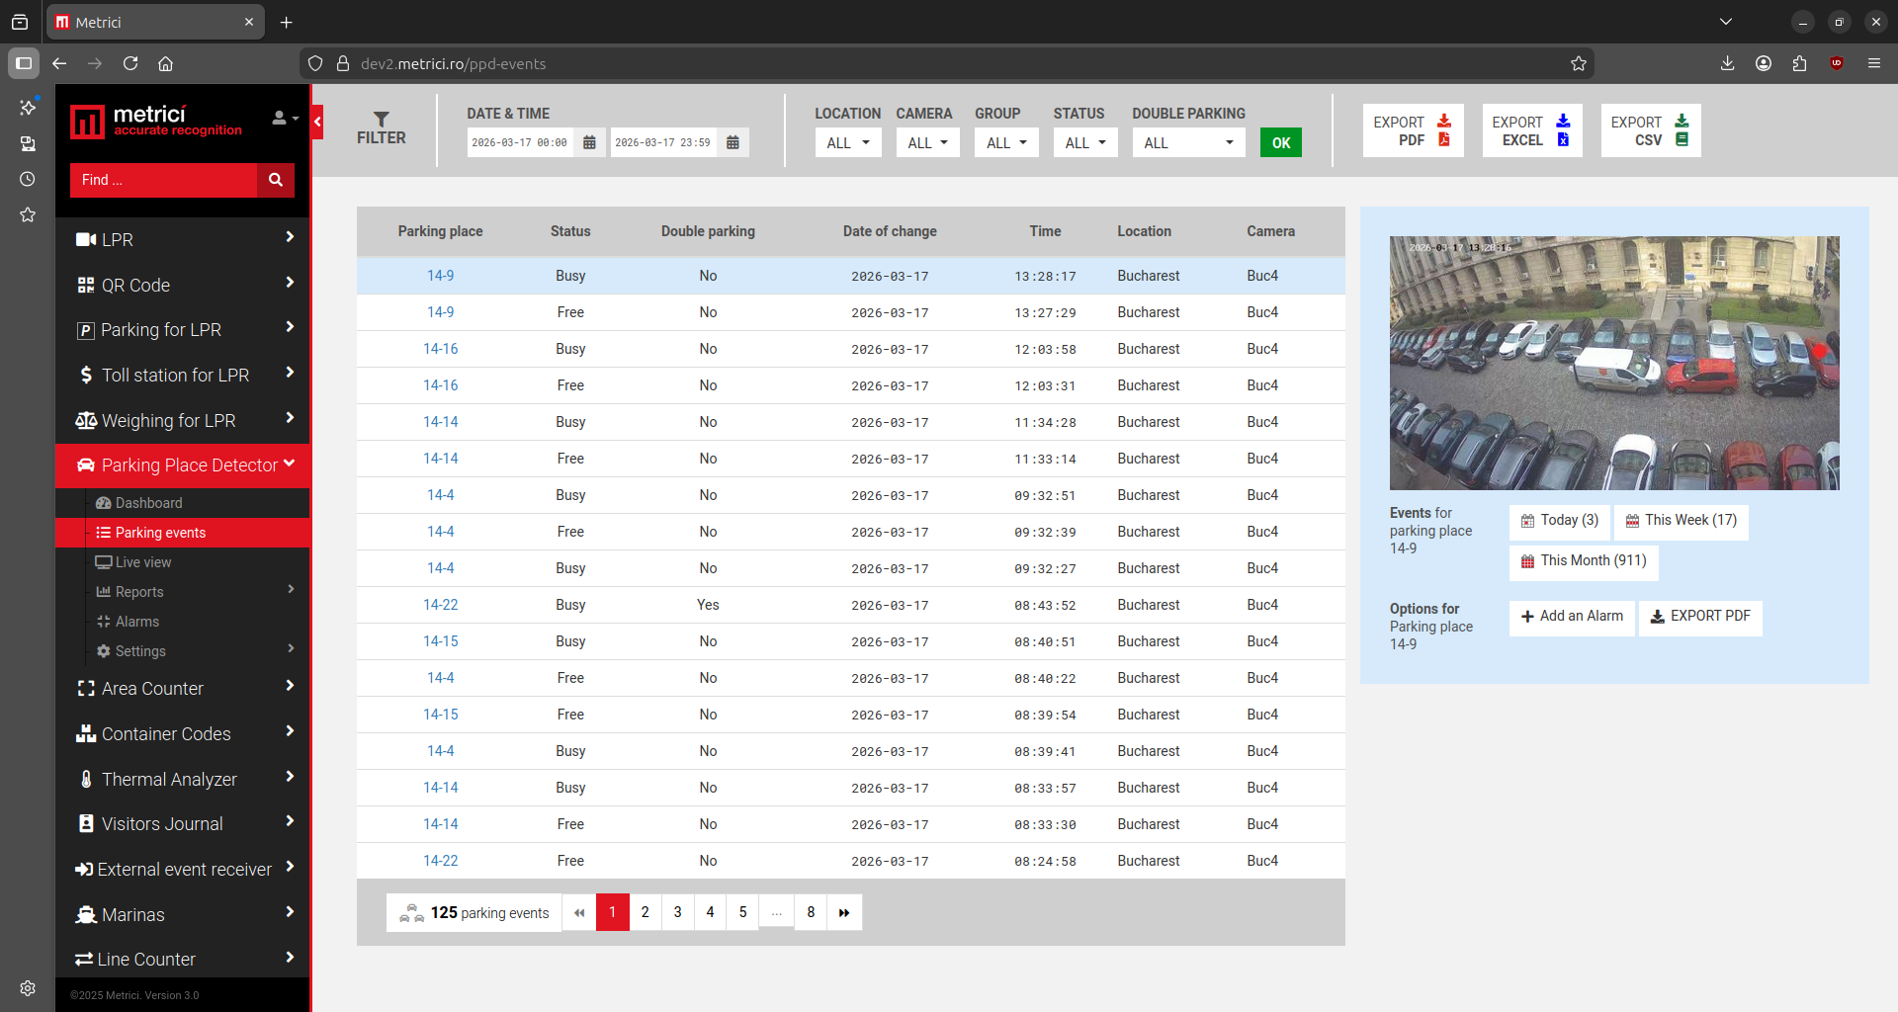Go back to previous browser page
The height and width of the screenshot is (1012, 1898).
pos(59,63)
